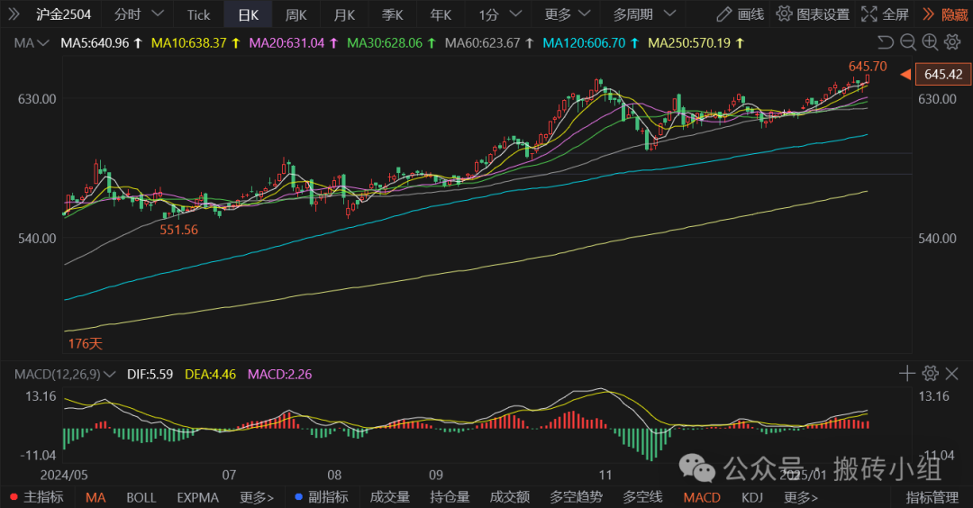Expand the 1分 minute period dropdown

[x=515, y=14]
